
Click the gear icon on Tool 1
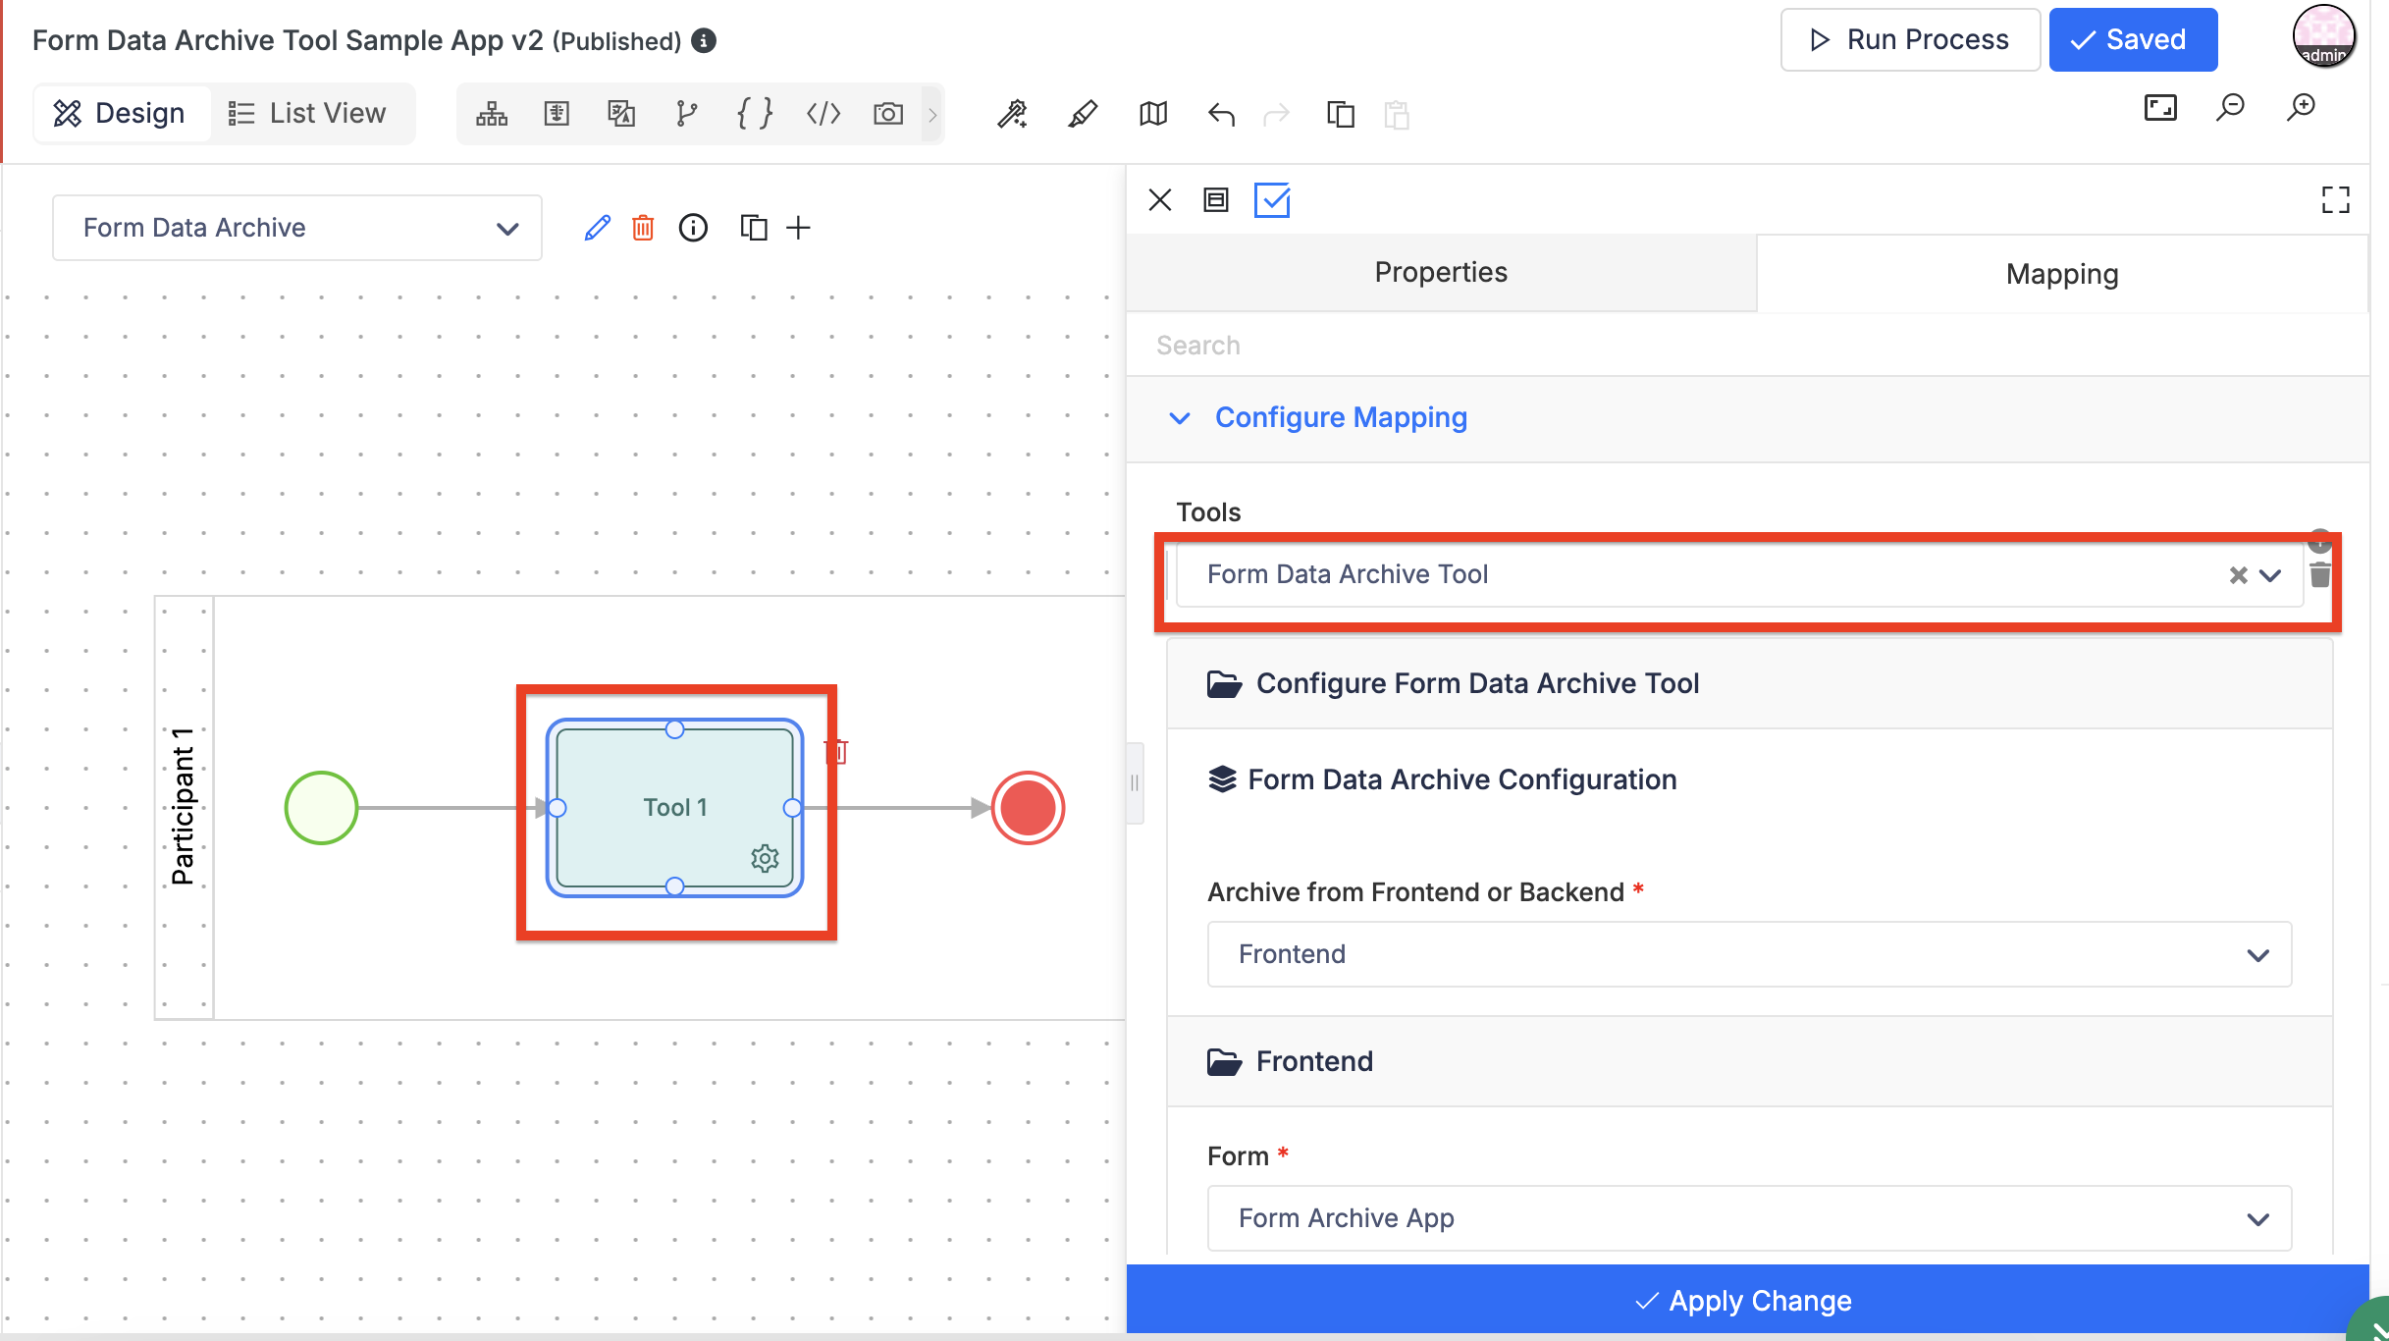tap(765, 858)
